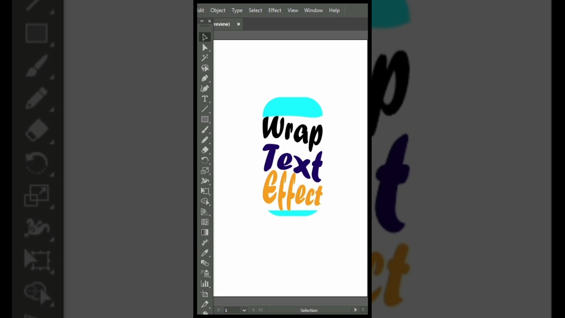Choose the Scale tool
Viewport: 565px width, 318px height.
pos(205,170)
